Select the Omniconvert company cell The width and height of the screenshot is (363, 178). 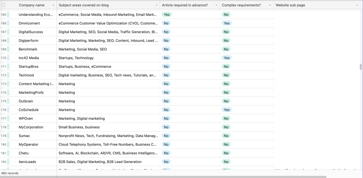33,23
